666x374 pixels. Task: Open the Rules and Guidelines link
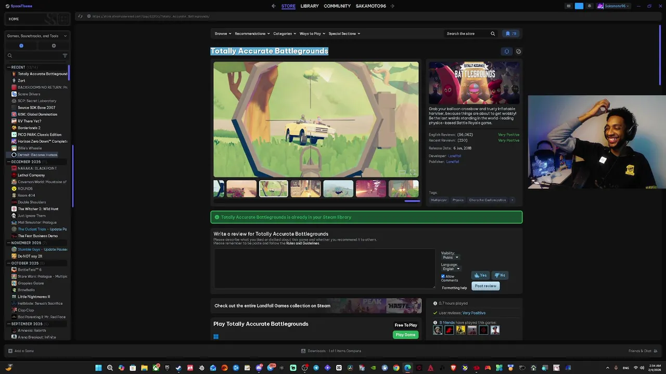303,243
